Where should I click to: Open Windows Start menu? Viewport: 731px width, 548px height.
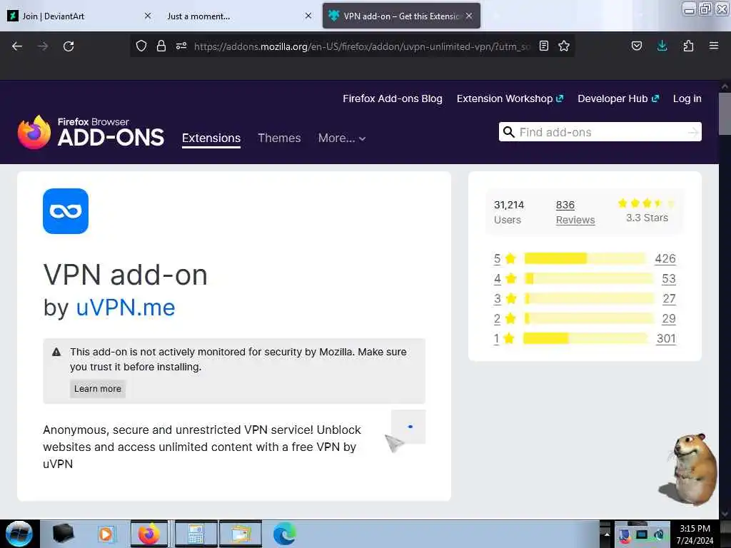pos(19,534)
